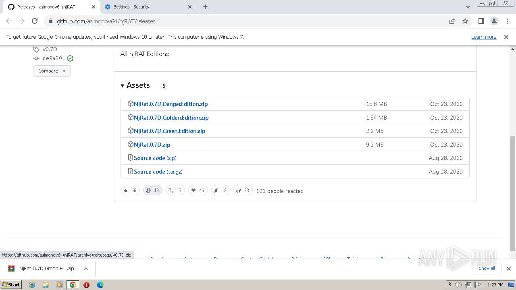Reload the current page

click(35, 21)
